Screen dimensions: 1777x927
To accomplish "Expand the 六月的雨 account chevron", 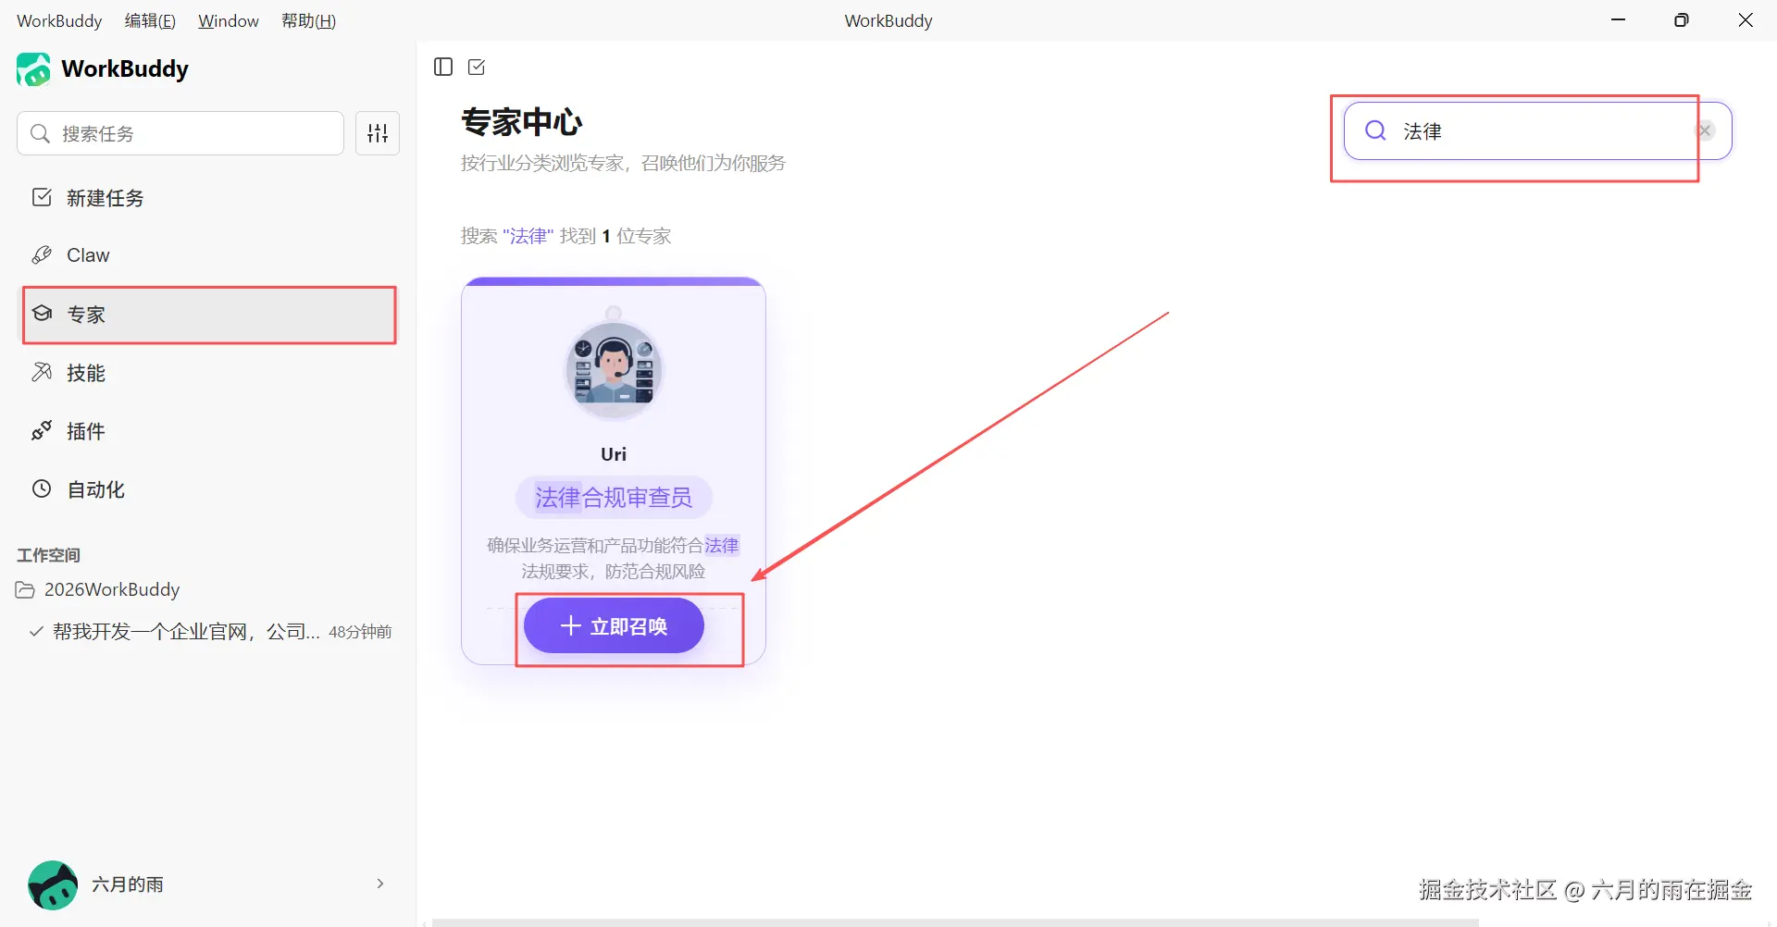I will 380,884.
